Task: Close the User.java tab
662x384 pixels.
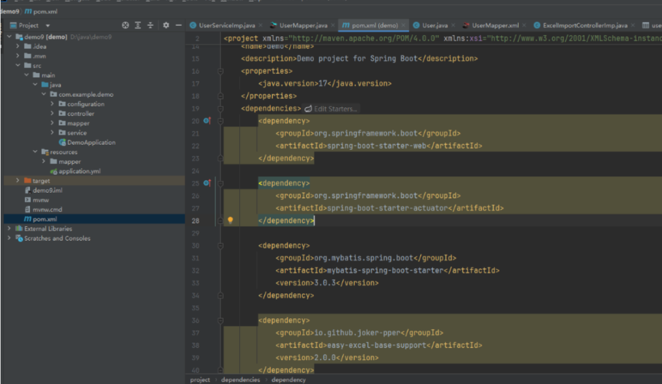Action: click(453, 25)
